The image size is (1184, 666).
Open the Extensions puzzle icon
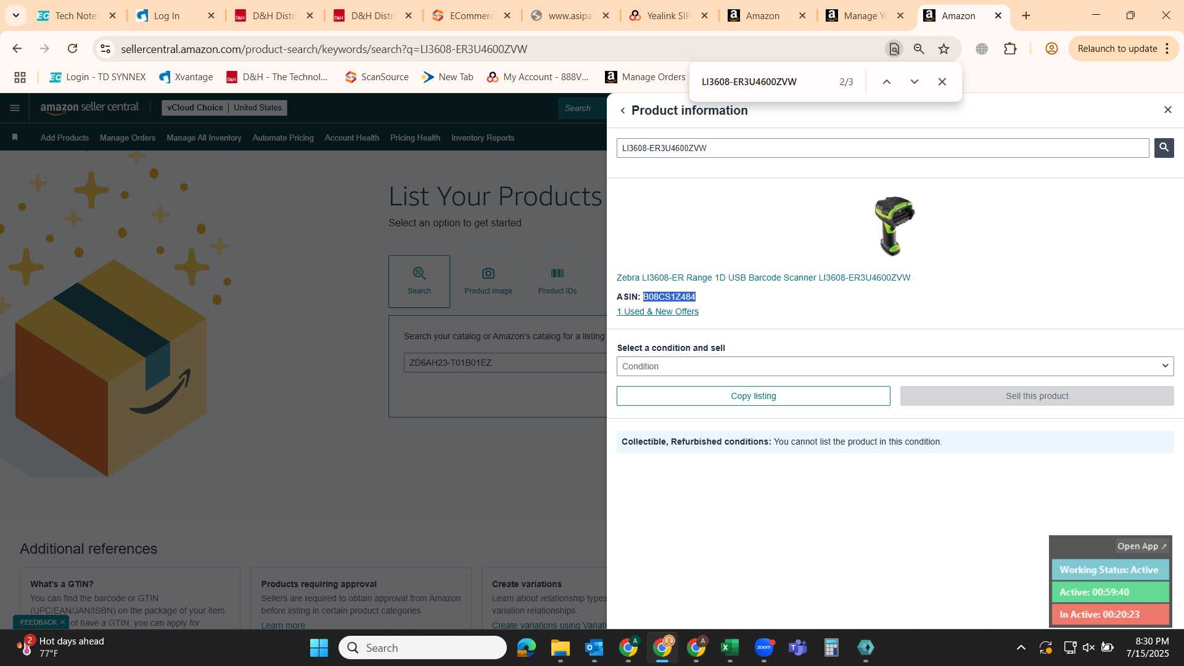tap(1010, 49)
